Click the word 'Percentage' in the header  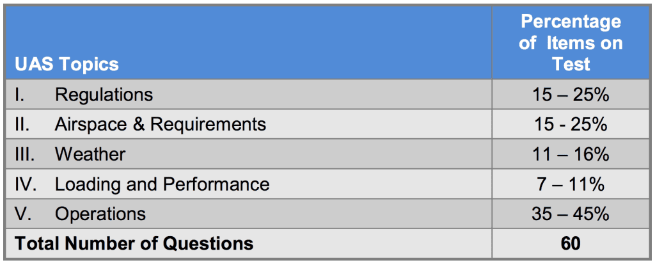571,21
